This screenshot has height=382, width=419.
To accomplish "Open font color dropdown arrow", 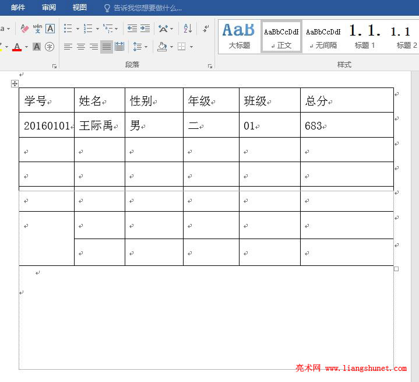I will coord(26,47).
